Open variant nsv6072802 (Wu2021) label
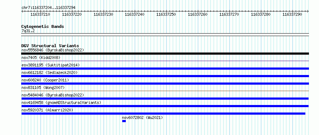The height and width of the screenshot is (135, 319). (x=142, y=117)
